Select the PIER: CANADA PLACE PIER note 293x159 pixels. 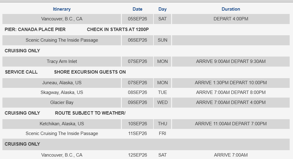point(35,29)
